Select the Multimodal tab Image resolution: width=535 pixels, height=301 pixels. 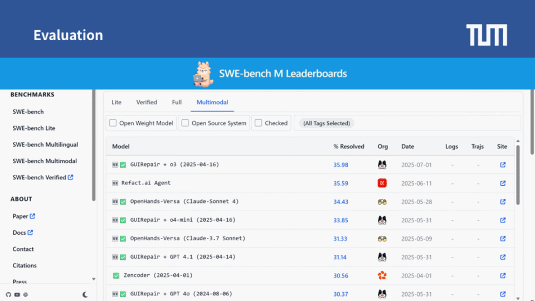coord(212,102)
